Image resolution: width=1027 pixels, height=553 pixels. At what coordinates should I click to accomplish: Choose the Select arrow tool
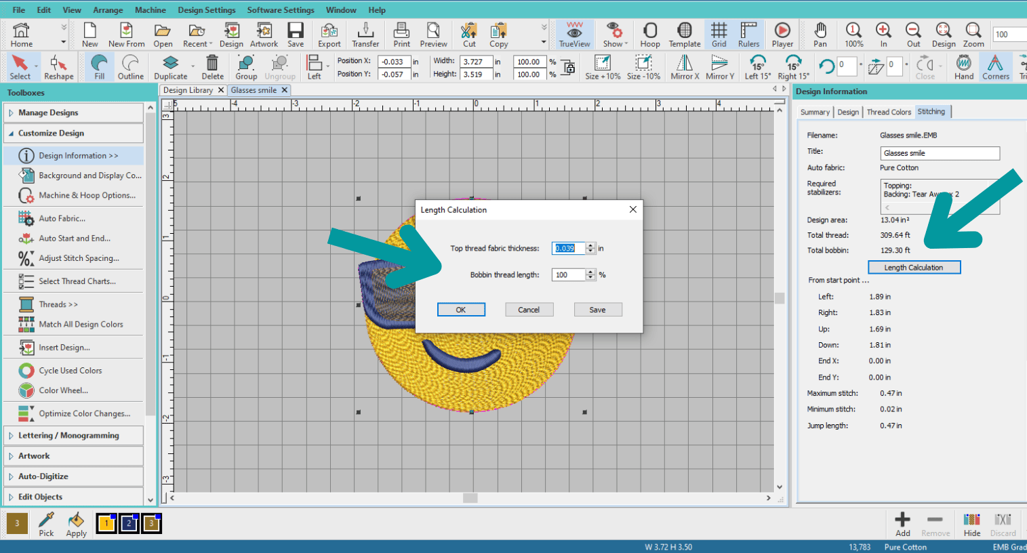20,67
